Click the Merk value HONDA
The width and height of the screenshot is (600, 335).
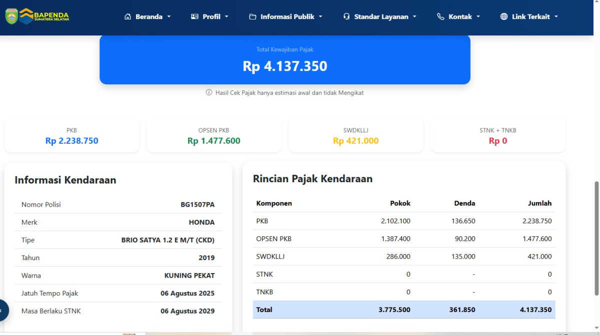click(201, 222)
